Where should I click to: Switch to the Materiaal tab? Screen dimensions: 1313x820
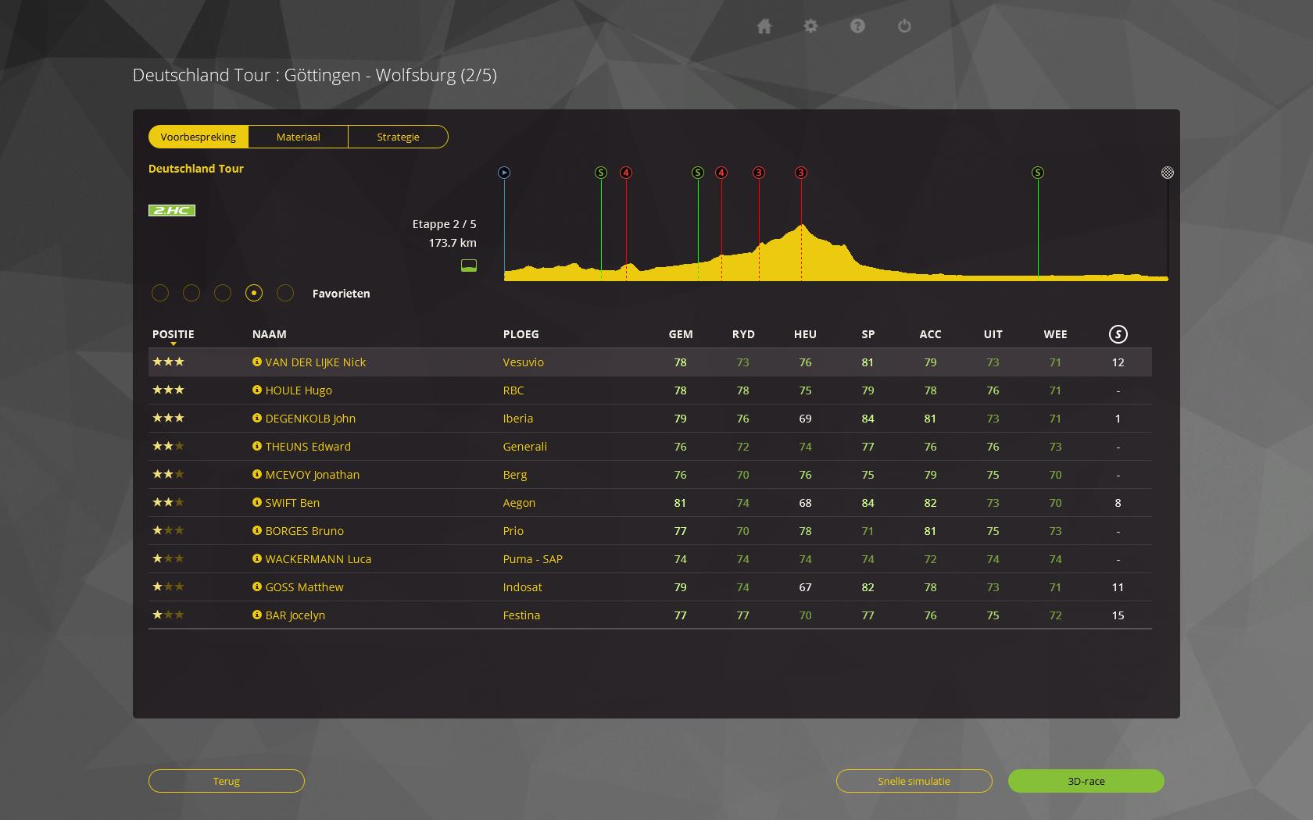pyautogui.click(x=299, y=137)
